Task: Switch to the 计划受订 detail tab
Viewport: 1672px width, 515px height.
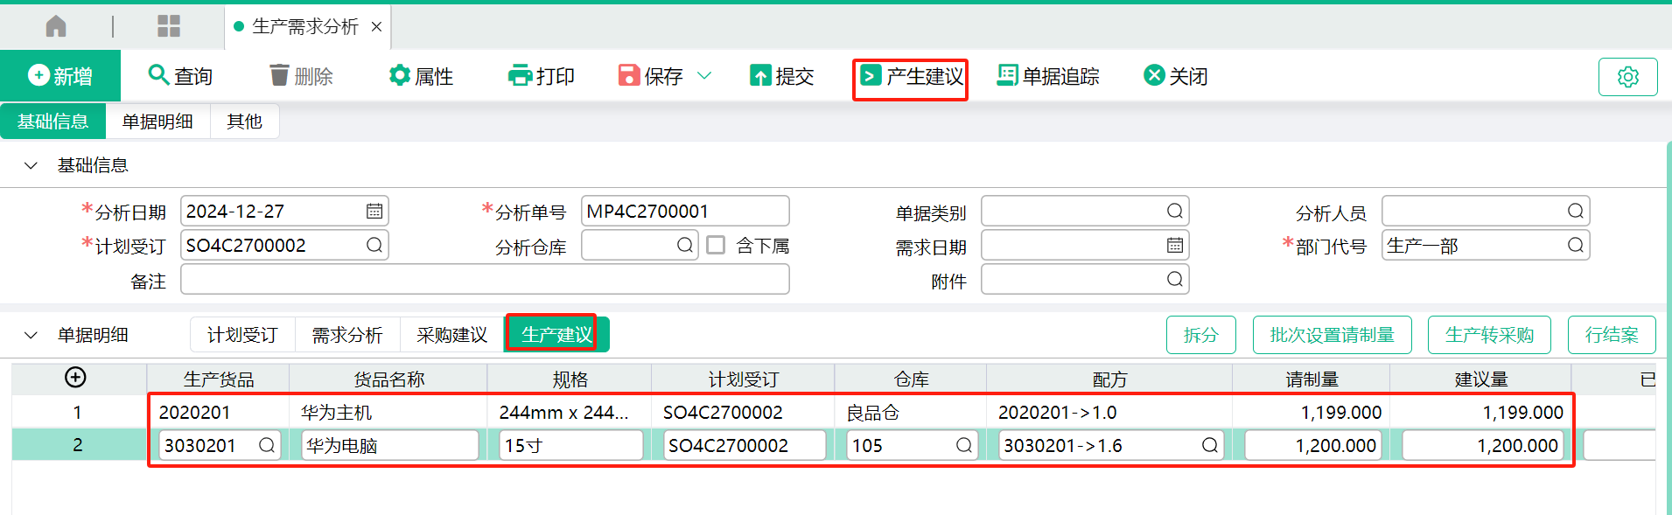Action: (x=242, y=335)
